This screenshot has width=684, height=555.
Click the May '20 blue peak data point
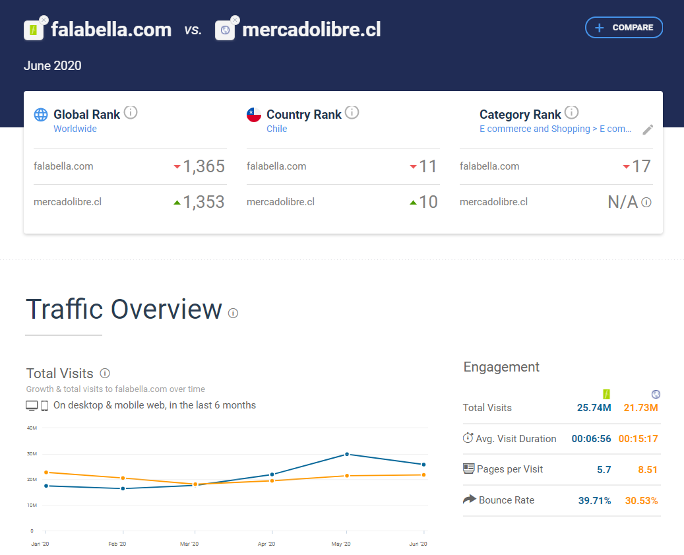347,454
